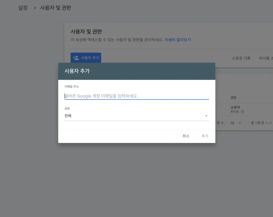Click the add-user person icon on 사용자 추가 button

pos(75,58)
